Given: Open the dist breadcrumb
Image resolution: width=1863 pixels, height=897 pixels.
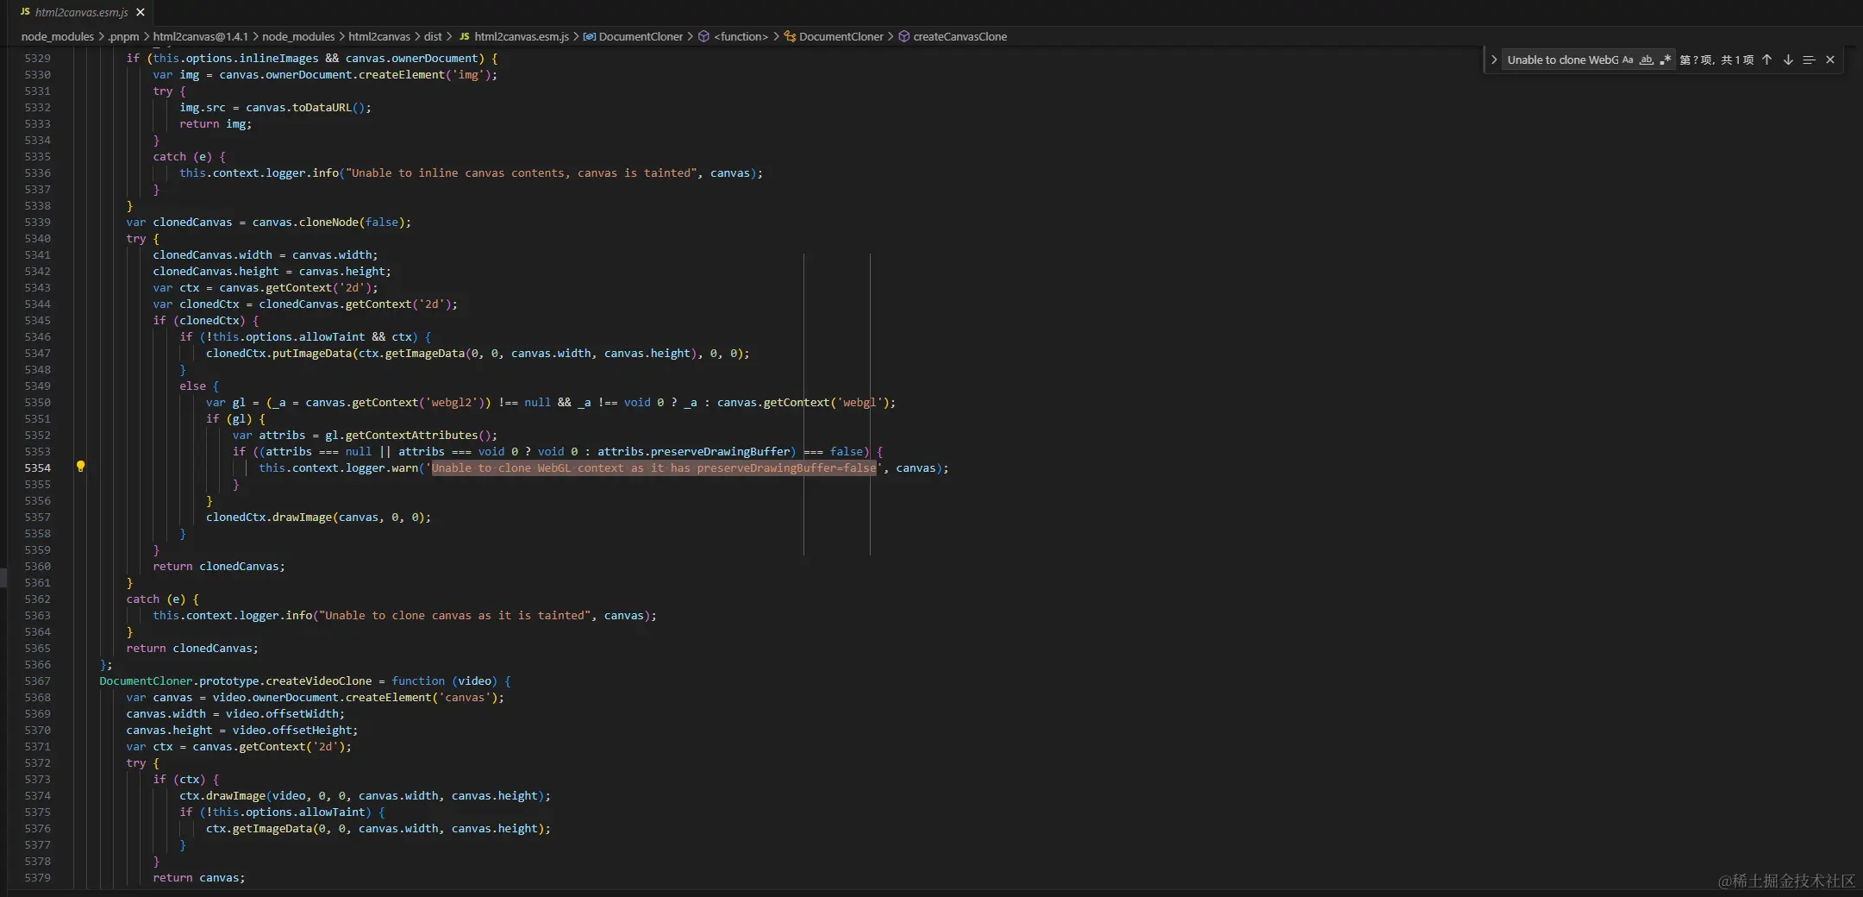Looking at the screenshot, I should (433, 36).
